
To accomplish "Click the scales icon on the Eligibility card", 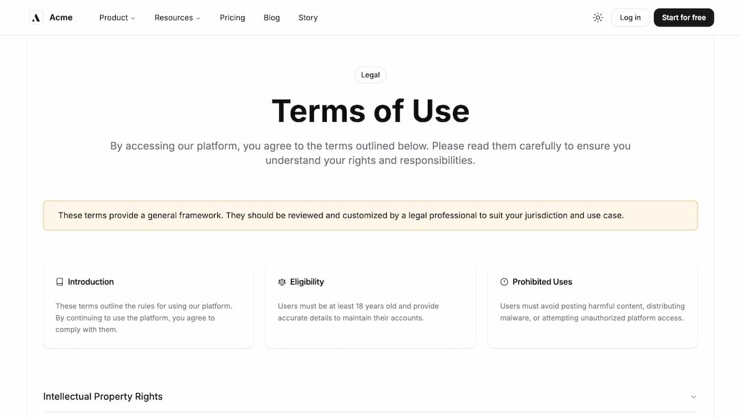I will tap(281, 281).
